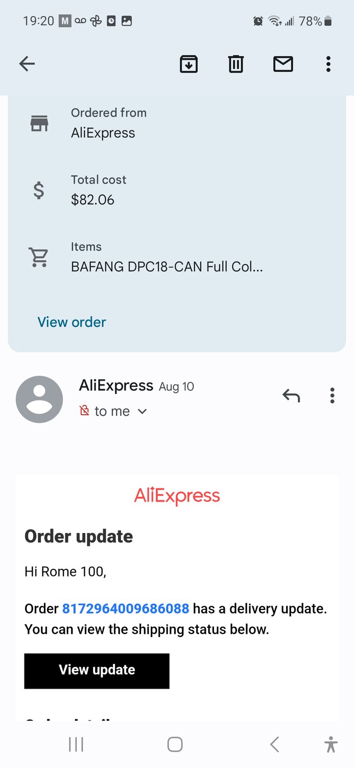Tap the View update button

point(97,671)
